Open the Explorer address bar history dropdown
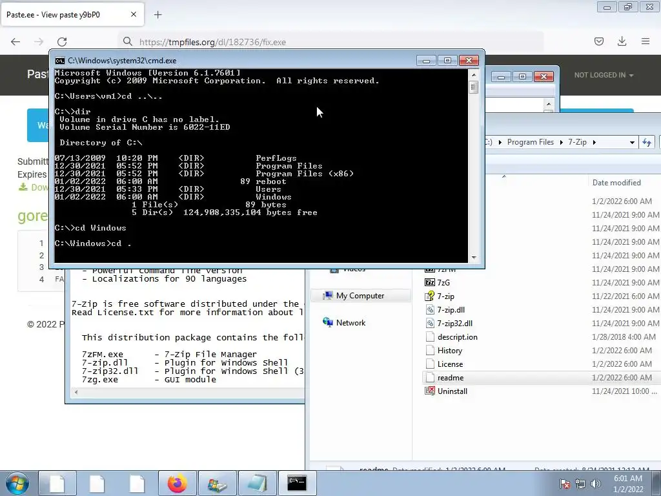Screen dimensions: 661x496 tap(632, 142)
